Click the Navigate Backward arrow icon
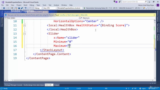 (4, 8)
